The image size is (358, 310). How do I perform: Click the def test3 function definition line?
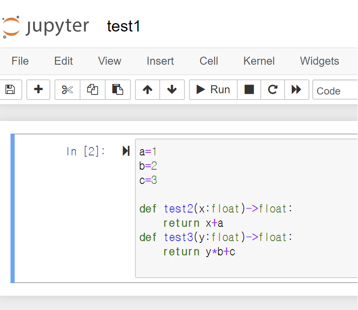(216, 237)
